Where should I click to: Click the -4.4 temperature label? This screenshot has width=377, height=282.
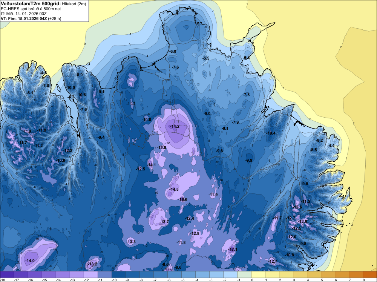coord(331,146)
